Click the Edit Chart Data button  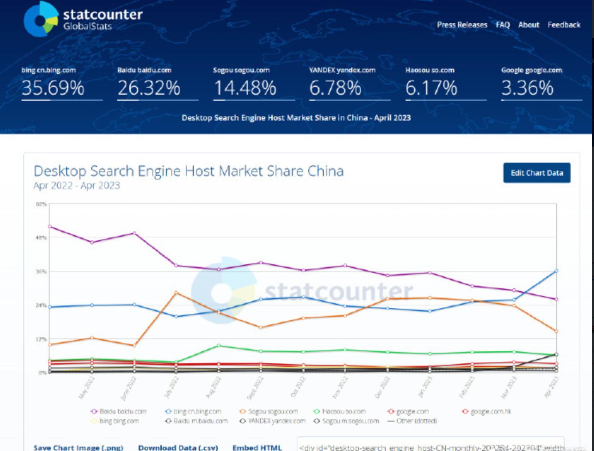[537, 173]
